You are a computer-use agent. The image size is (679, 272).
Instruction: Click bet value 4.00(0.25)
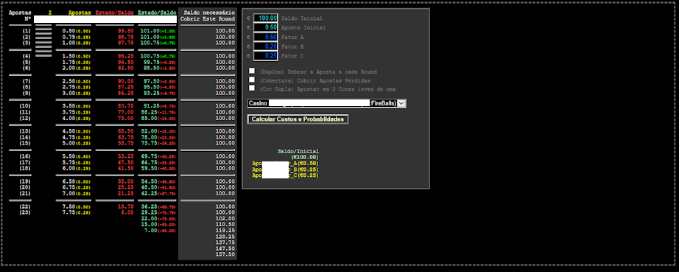click(77, 118)
